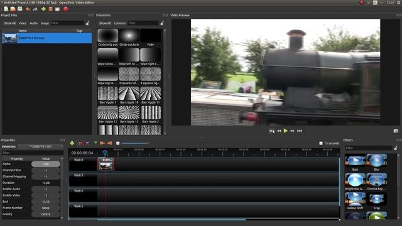Viewport: 402px width, 226px height.
Task: Focus the Transitions filter field
Action: [143, 23]
